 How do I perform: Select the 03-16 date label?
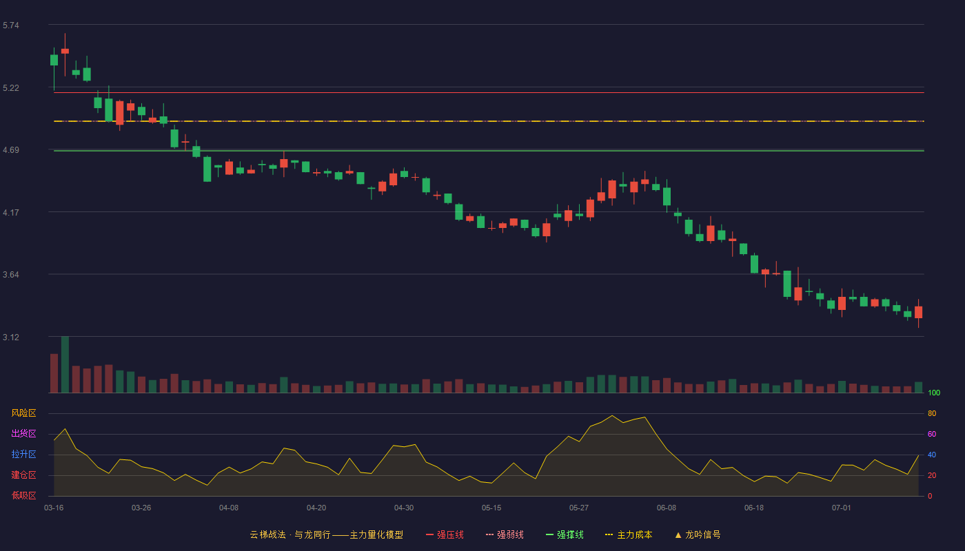click(54, 508)
